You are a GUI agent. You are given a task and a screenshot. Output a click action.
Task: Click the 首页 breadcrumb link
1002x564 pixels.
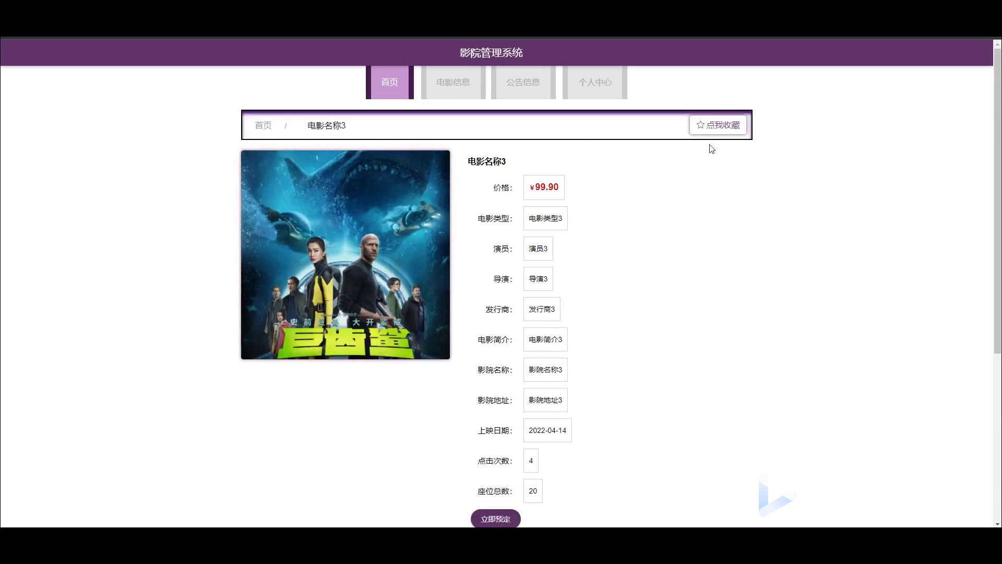pos(263,125)
